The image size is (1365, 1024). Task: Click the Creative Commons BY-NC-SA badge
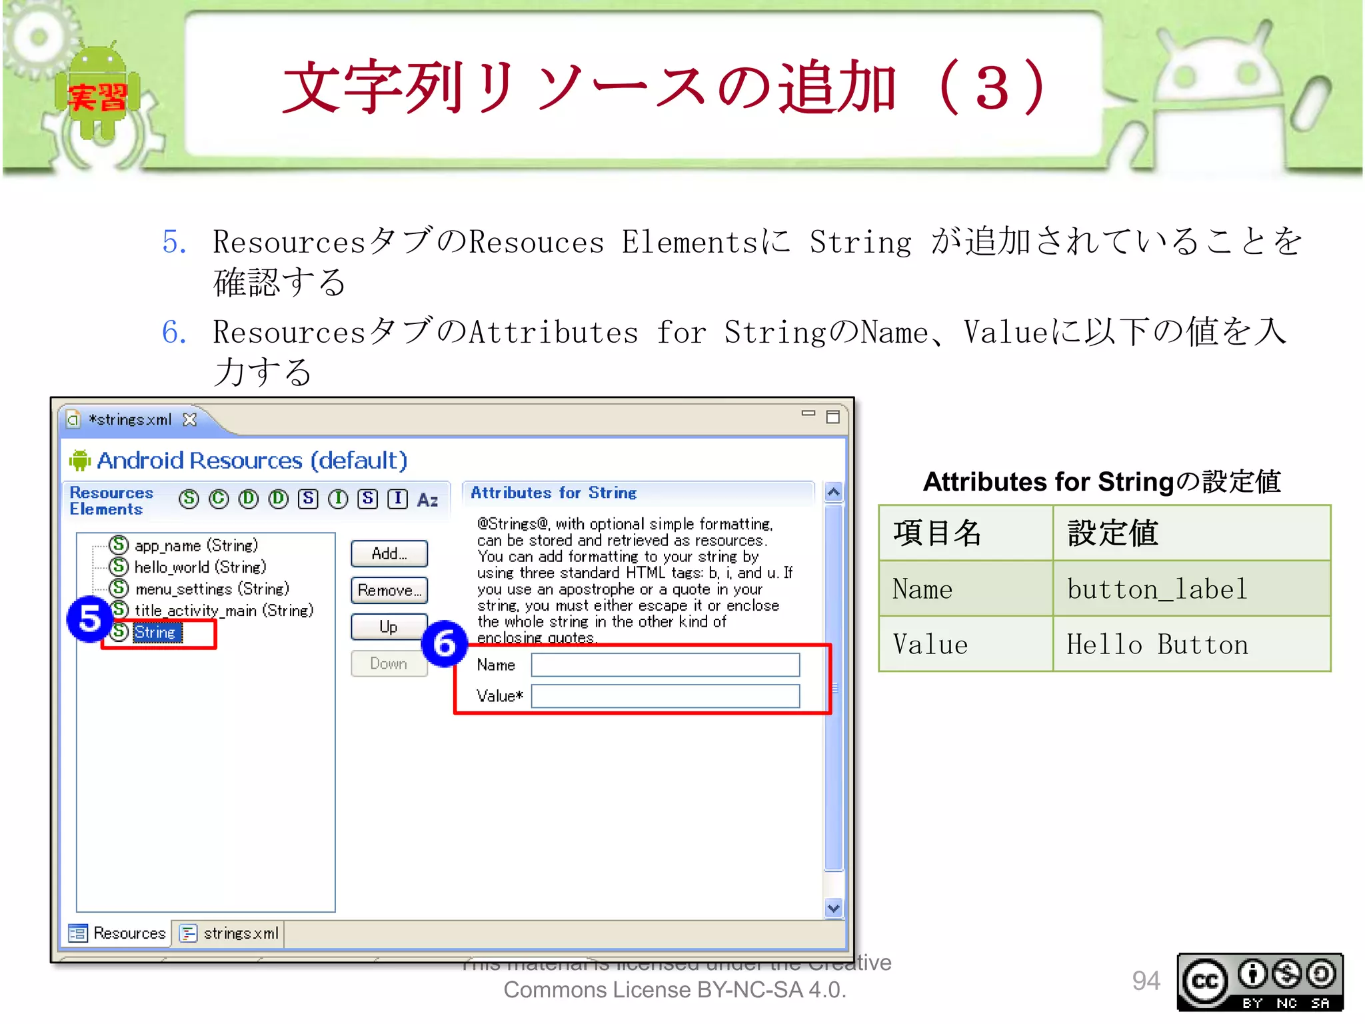[1260, 982]
